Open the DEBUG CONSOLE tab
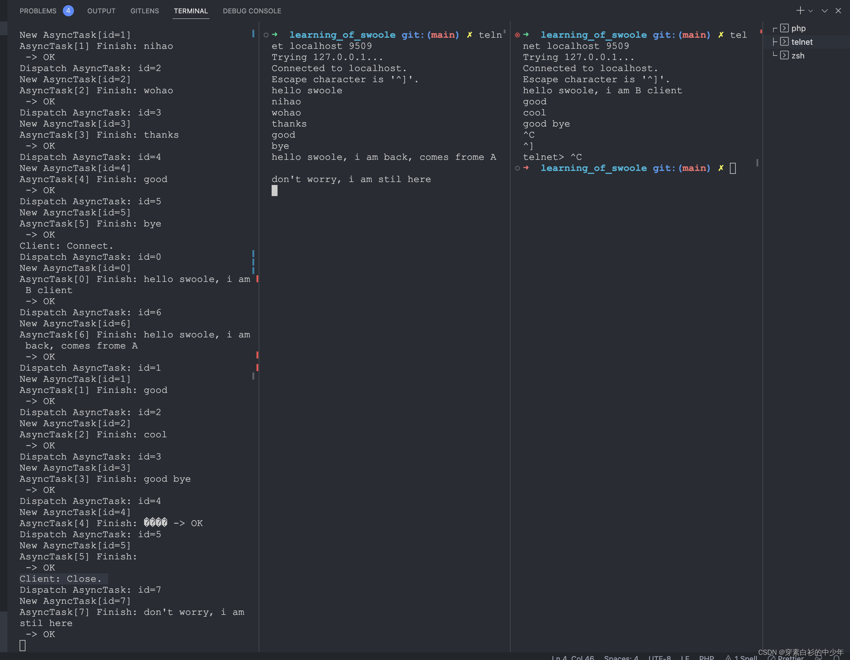Viewport: 850px width, 660px height. point(252,11)
